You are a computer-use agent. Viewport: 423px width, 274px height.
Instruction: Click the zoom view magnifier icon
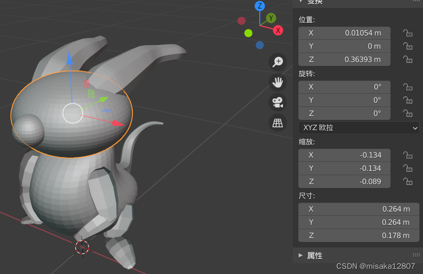(278, 62)
